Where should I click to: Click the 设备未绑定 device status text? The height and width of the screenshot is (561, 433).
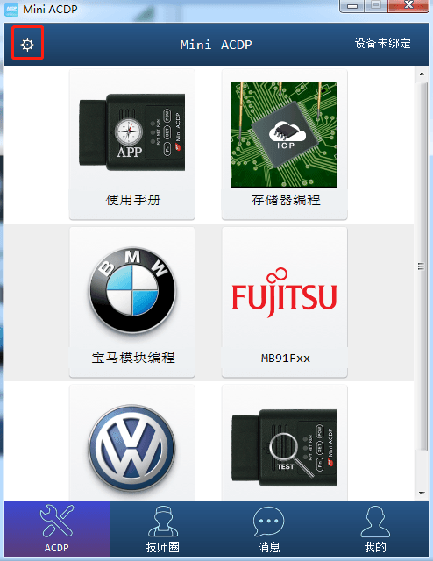tap(382, 43)
